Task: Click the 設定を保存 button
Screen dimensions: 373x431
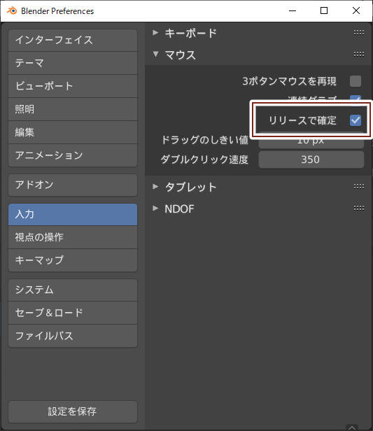Action: click(x=73, y=411)
